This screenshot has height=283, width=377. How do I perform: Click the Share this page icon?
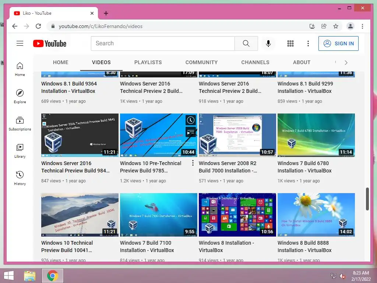[324, 26]
